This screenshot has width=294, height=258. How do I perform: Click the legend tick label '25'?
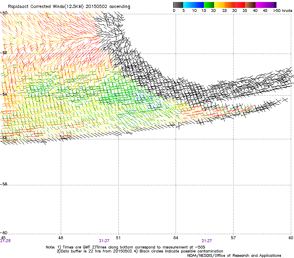224,11
